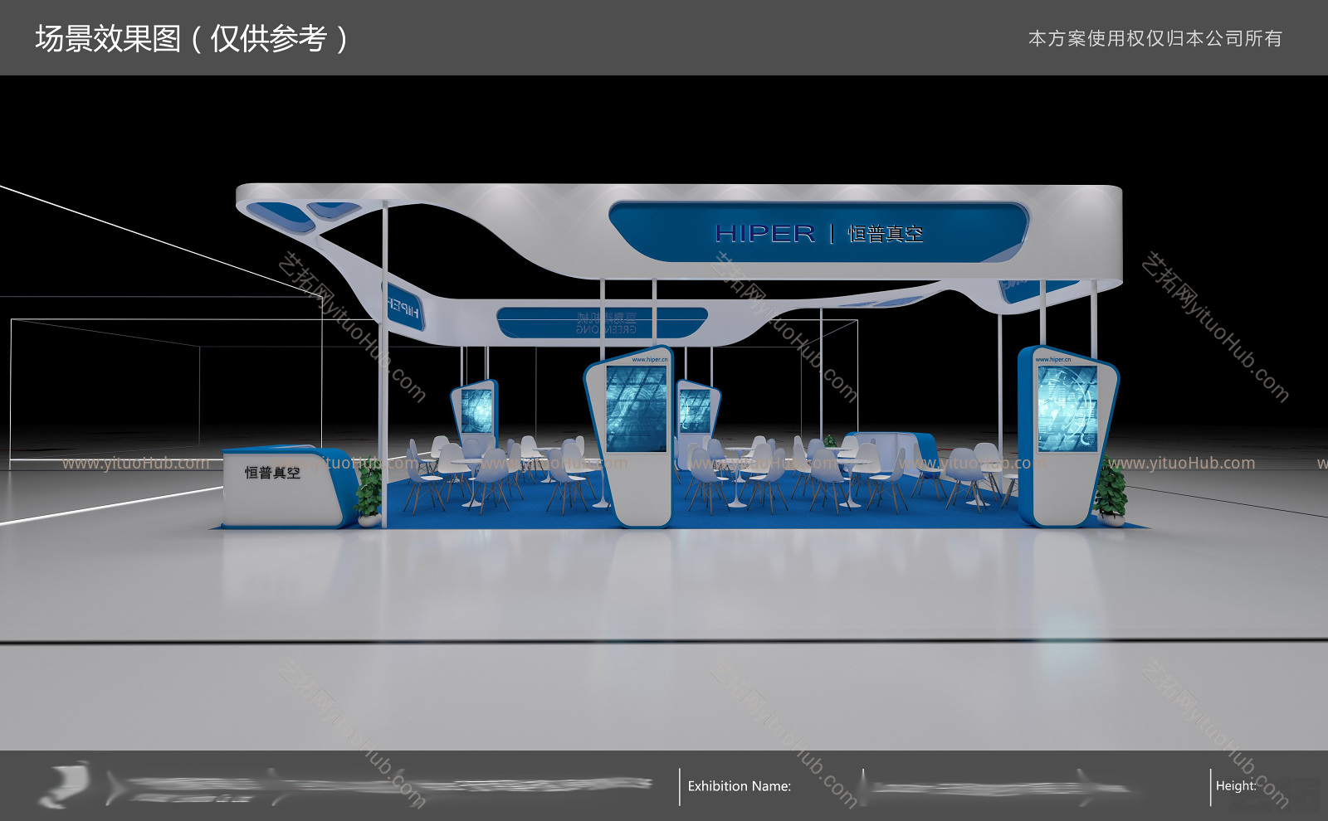Click the mirrored HIPER logo on the left canopy curve

coord(403,308)
